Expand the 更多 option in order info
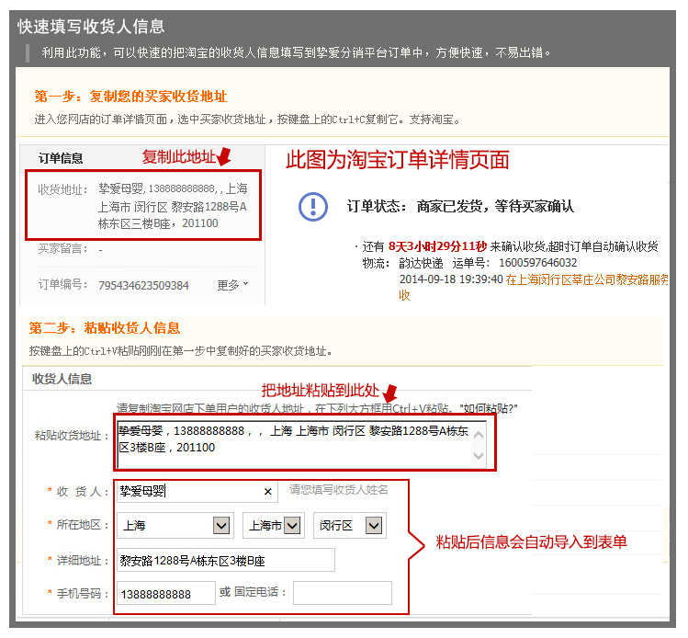This screenshot has width=688, height=638. 232,285
